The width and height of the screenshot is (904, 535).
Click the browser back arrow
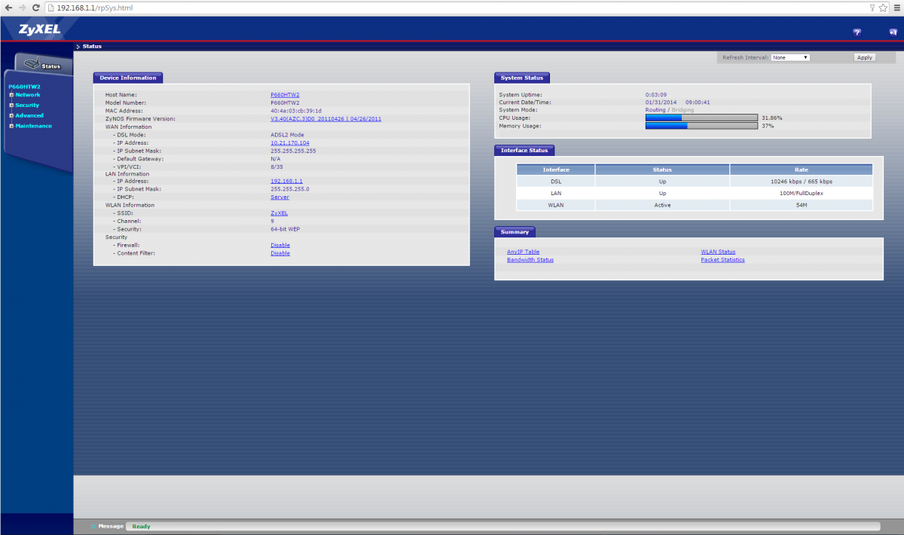tap(8, 7)
